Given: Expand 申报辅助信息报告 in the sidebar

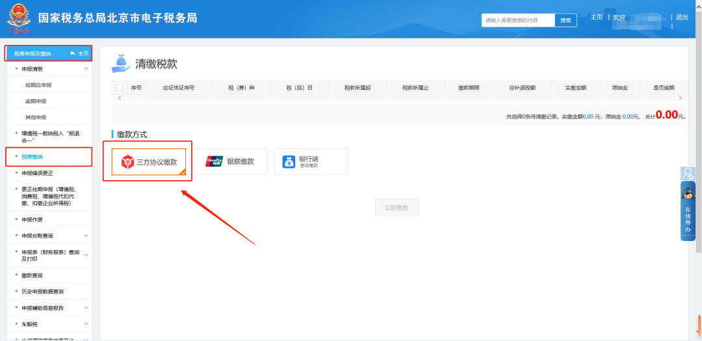Looking at the screenshot, I should (x=86, y=308).
